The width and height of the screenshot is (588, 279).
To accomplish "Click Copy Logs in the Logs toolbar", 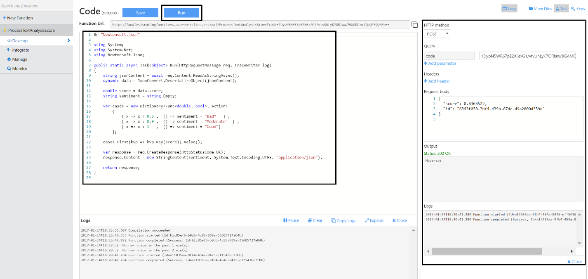I will coord(343,220).
